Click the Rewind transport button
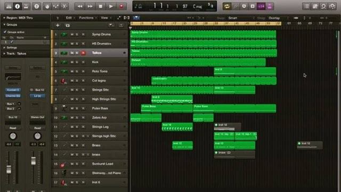341x192 pixels. tap(80, 6)
